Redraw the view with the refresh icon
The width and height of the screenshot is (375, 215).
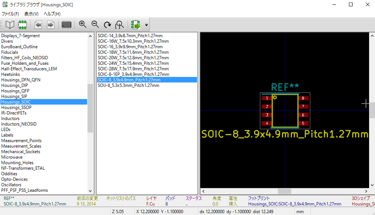[x=107, y=25]
